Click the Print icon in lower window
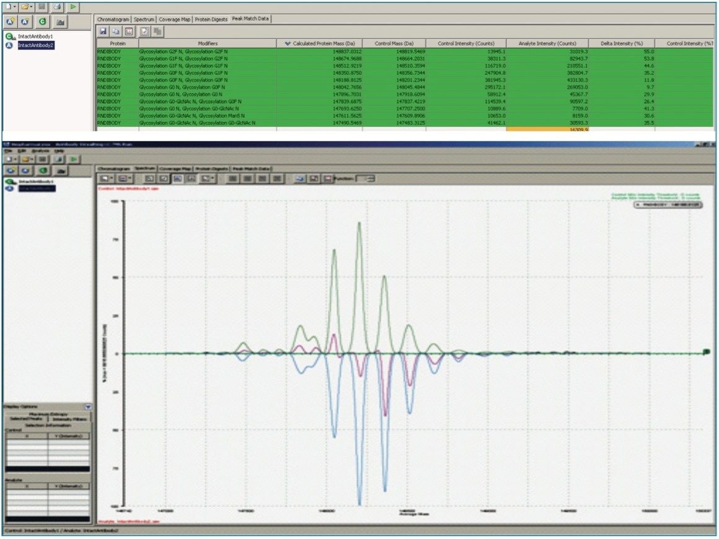Viewport: 719px width, 539px height. [x=58, y=159]
